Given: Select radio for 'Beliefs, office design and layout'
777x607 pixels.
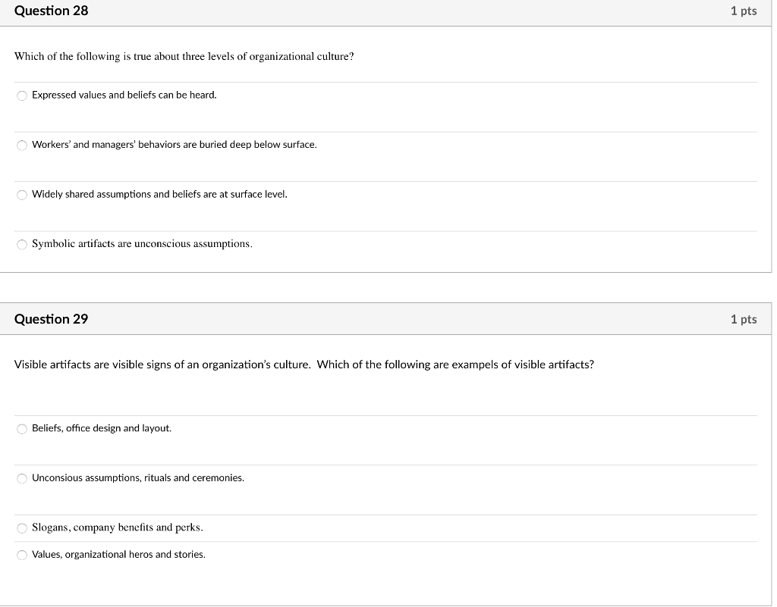Looking at the screenshot, I should coord(23,429).
